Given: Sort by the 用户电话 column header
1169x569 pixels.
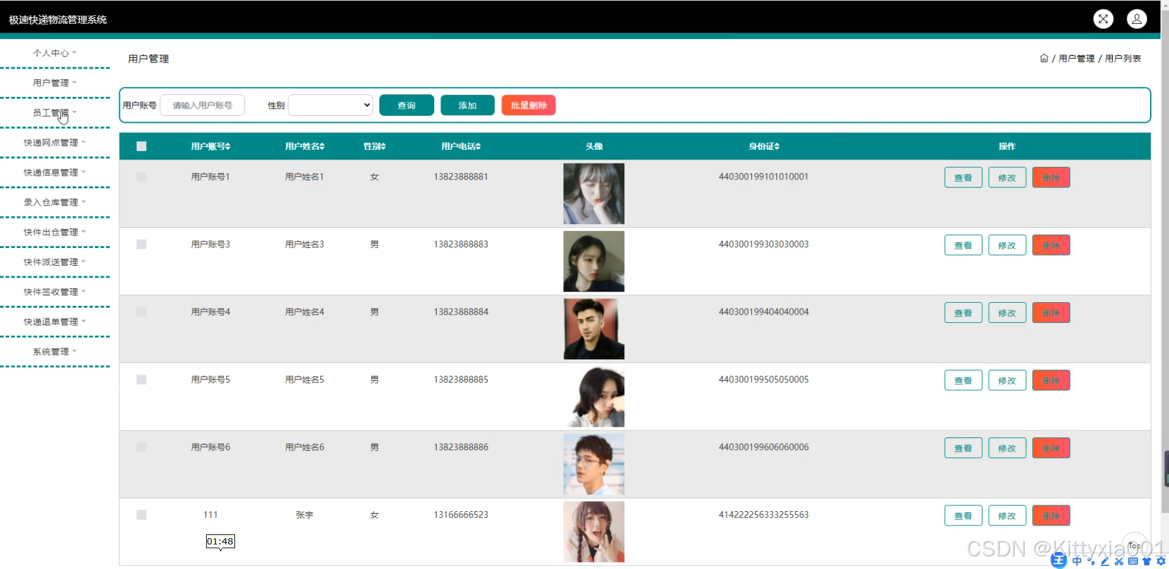Looking at the screenshot, I should (x=461, y=146).
